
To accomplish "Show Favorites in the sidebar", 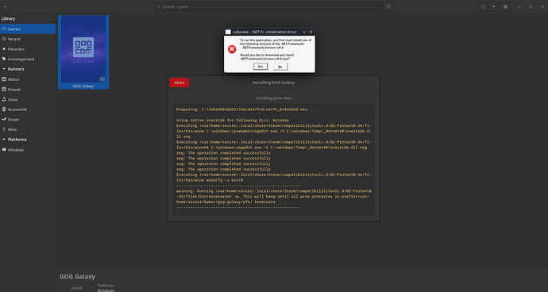I will [28, 49].
